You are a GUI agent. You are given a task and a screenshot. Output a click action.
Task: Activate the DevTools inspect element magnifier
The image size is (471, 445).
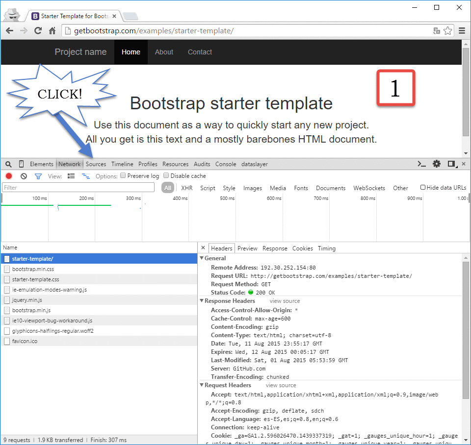click(x=8, y=164)
